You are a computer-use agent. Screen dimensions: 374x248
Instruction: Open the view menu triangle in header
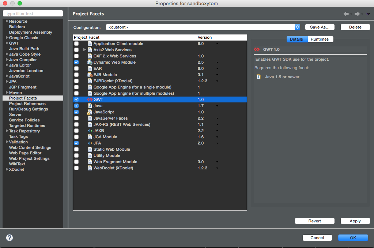(368, 14)
